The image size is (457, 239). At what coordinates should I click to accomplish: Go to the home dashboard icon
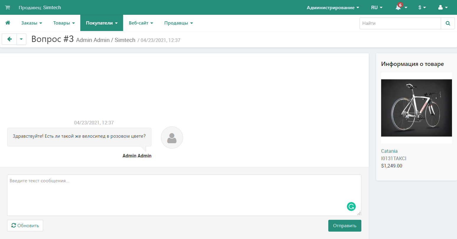[8, 23]
